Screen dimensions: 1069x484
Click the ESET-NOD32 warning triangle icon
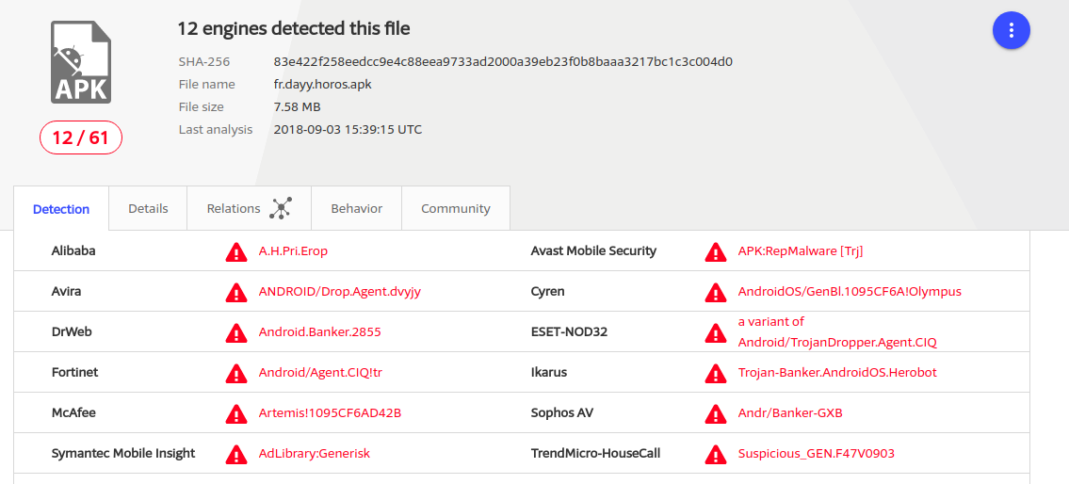click(716, 333)
